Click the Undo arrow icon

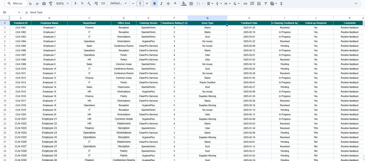click(x=30, y=4)
